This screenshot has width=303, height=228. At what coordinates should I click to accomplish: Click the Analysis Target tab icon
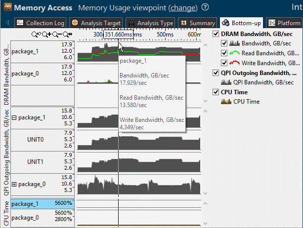point(74,23)
